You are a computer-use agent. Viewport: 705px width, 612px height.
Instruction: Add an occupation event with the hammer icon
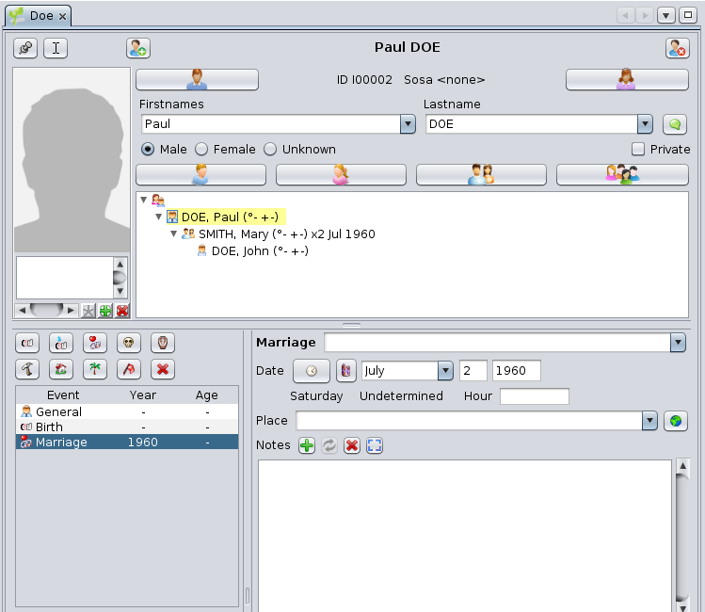coord(27,370)
